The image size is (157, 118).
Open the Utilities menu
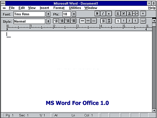75,8
